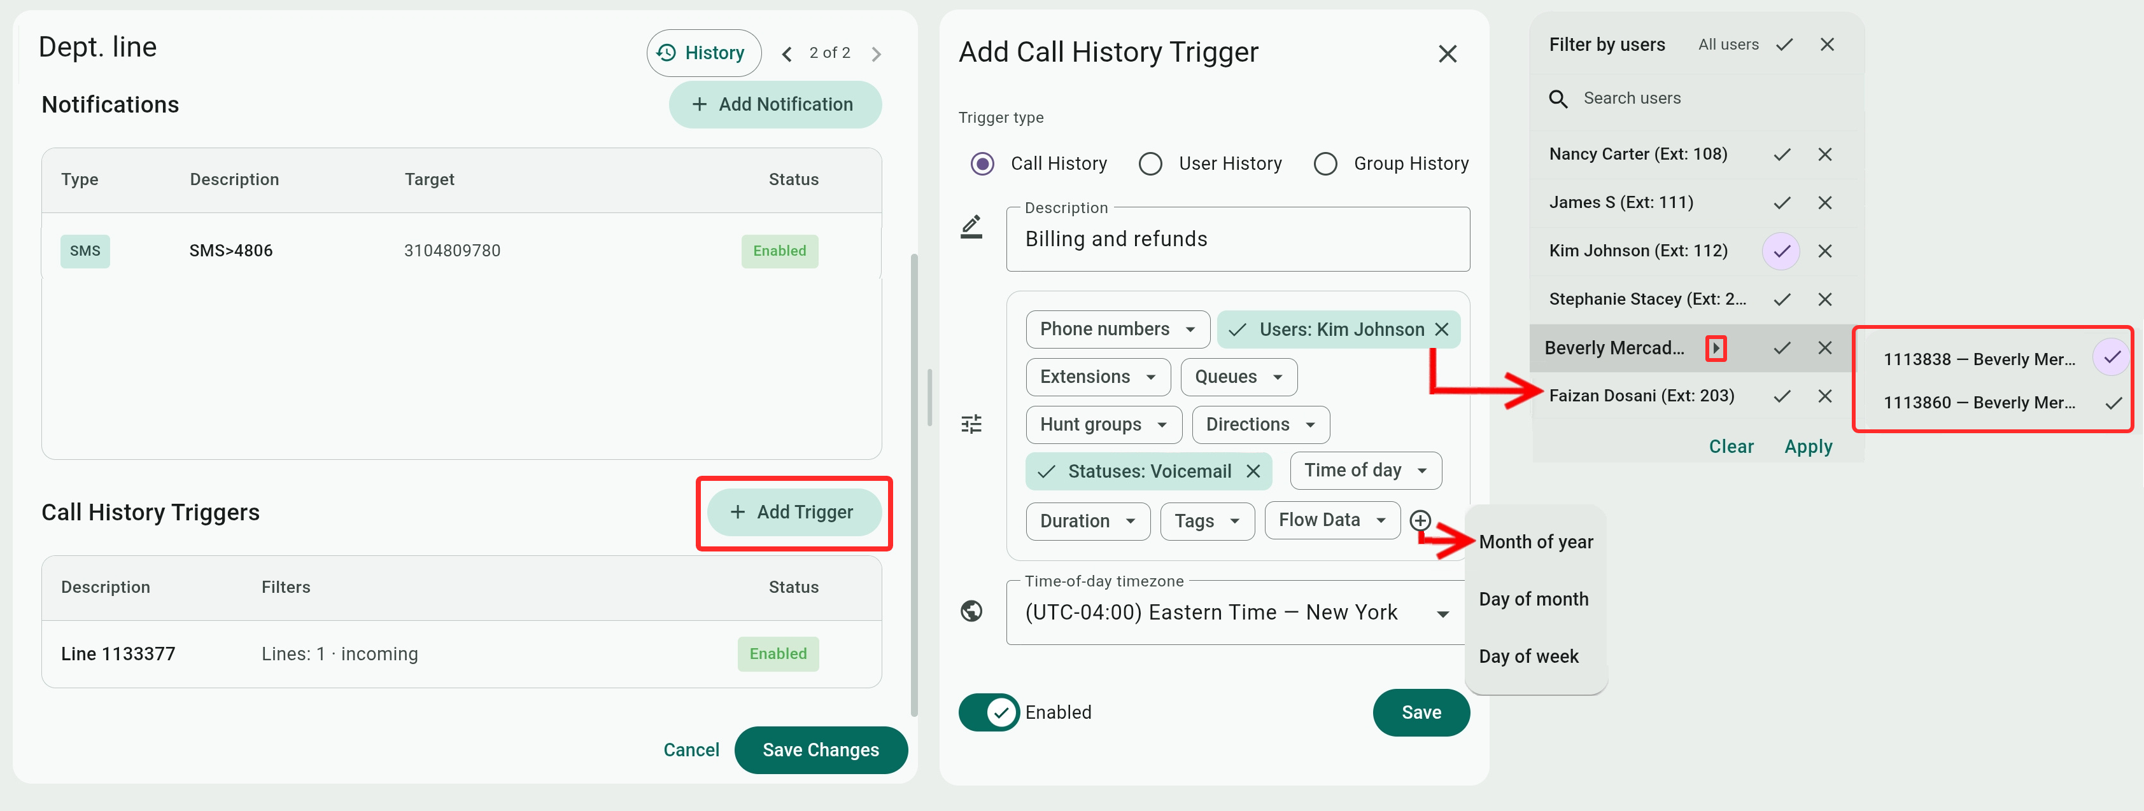The width and height of the screenshot is (2144, 811).
Task: Open the SMS>4806 notification row
Action: point(461,251)
